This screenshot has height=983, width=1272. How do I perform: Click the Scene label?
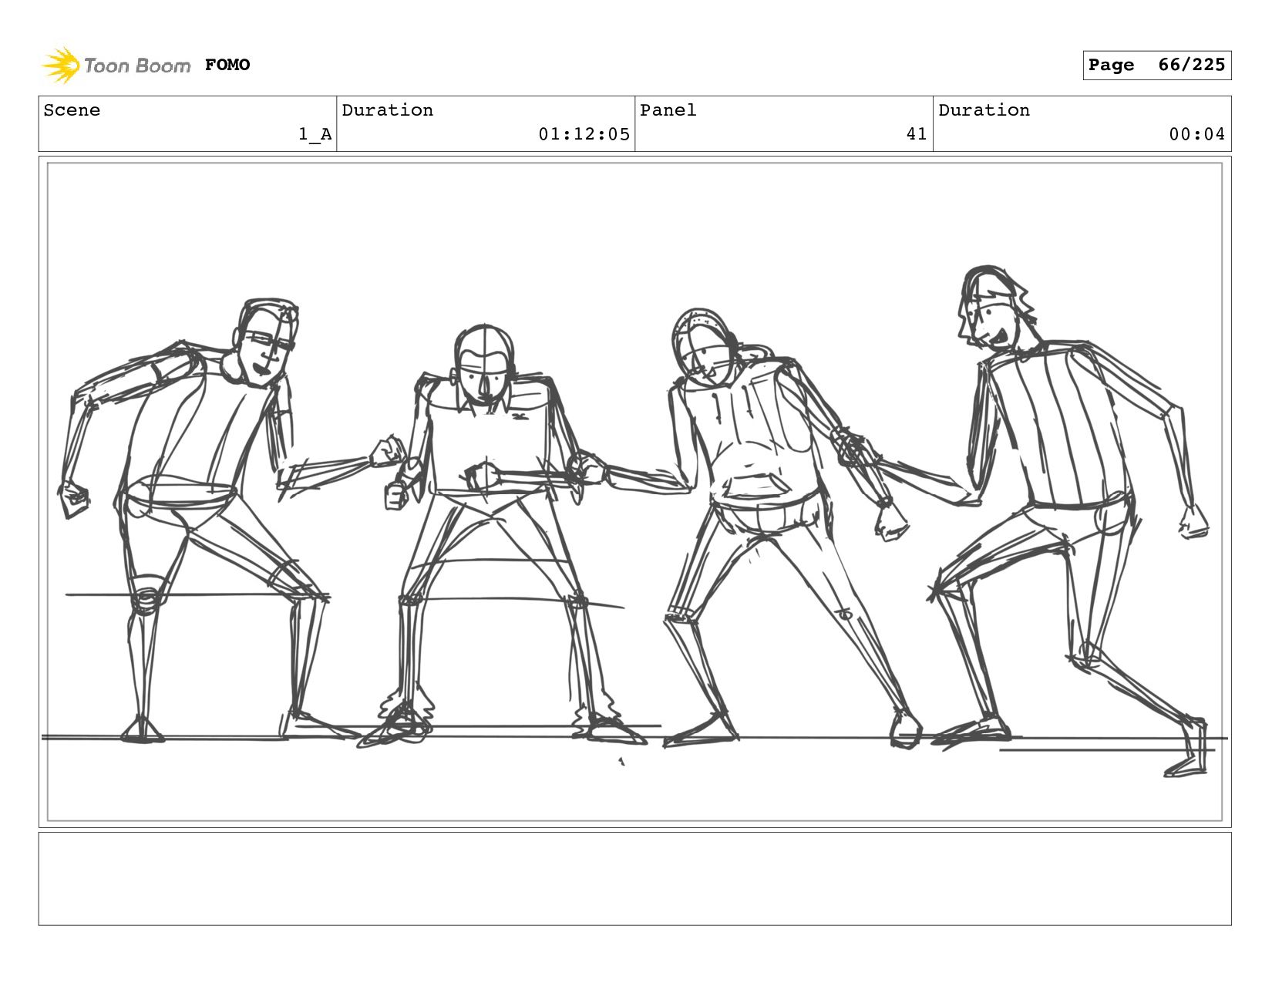click(72, 110)
